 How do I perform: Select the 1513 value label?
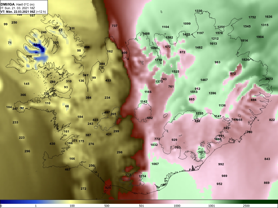click(193, 92)
